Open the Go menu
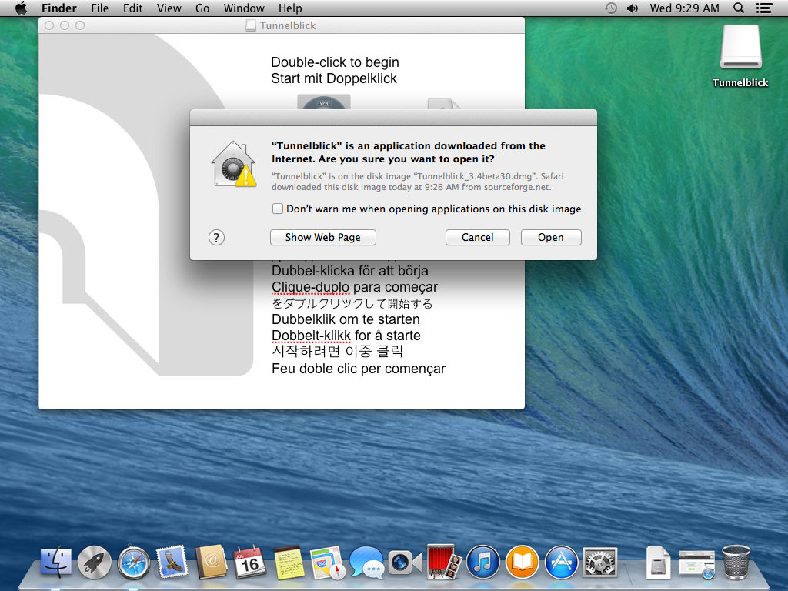Viewport: 788px width, 591px height. click(x=202, y=8)
